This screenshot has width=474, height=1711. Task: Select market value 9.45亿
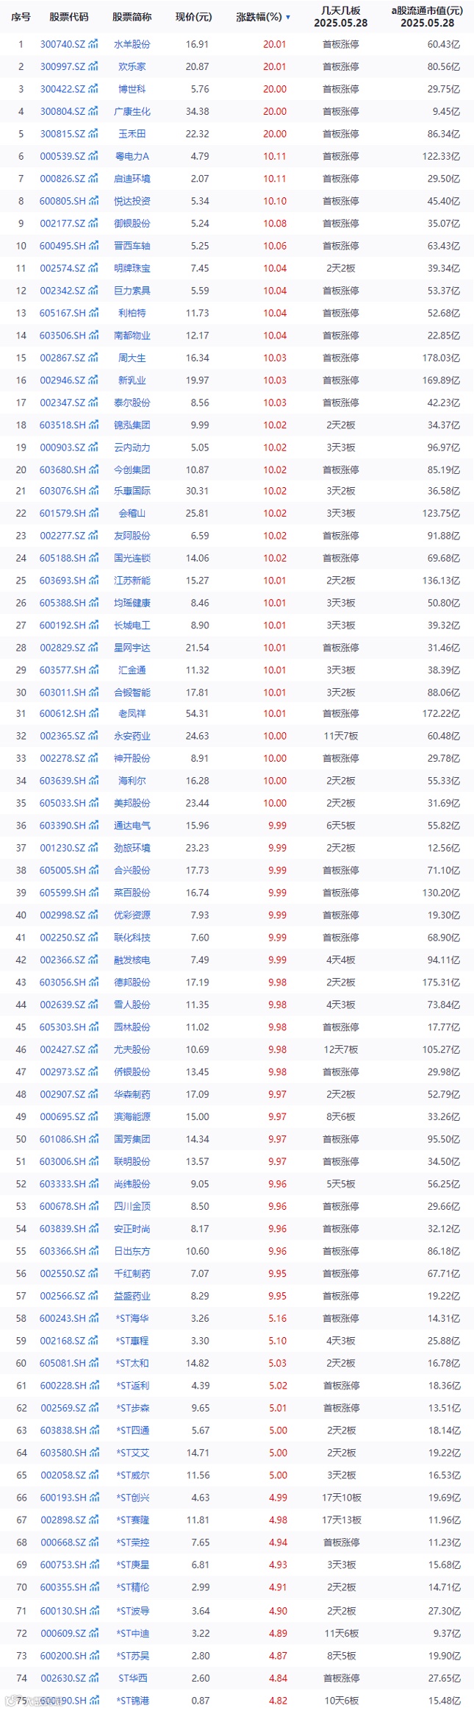click(x=446, y=111)
